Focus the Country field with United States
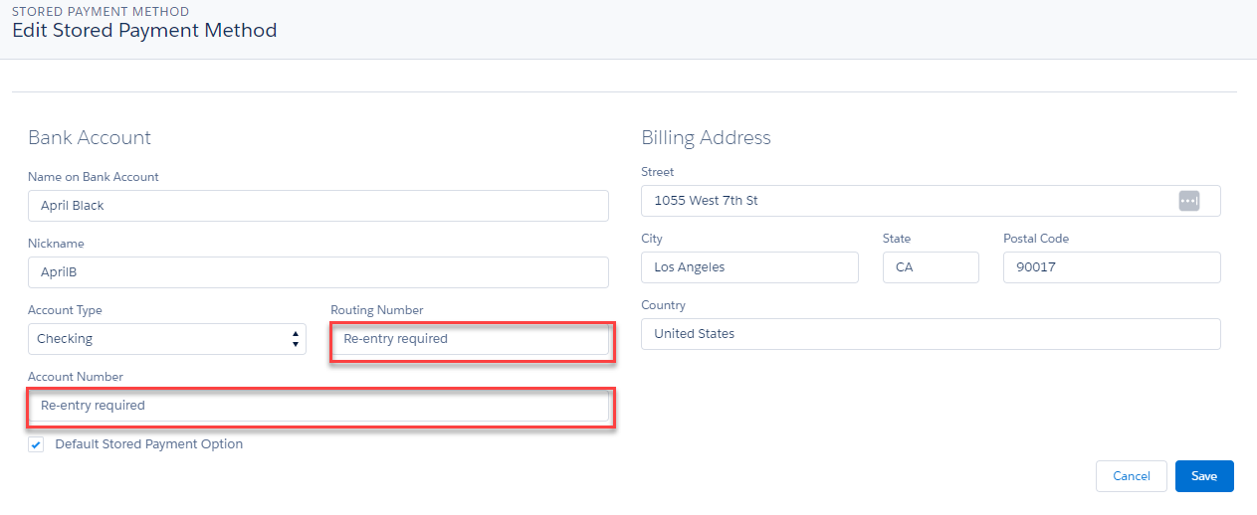The width and height of the screenshot is (1257, 515). click(931, 334)
